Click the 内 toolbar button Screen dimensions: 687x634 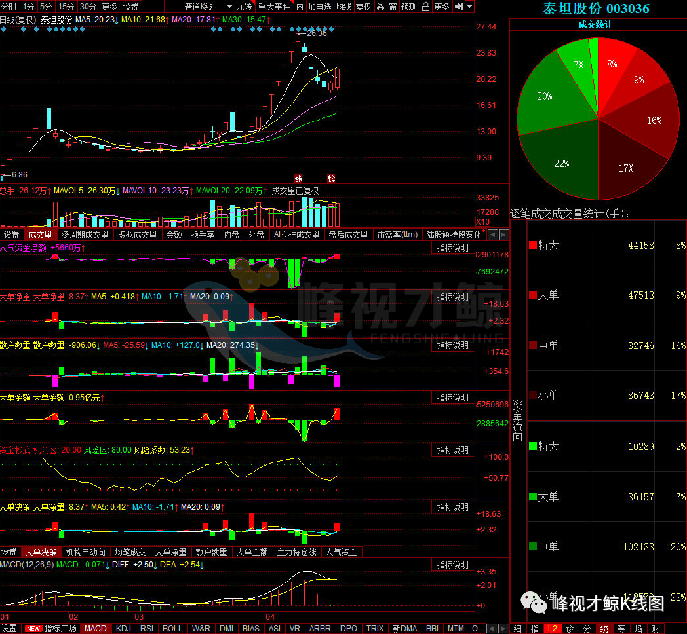[x=300, y=7]
